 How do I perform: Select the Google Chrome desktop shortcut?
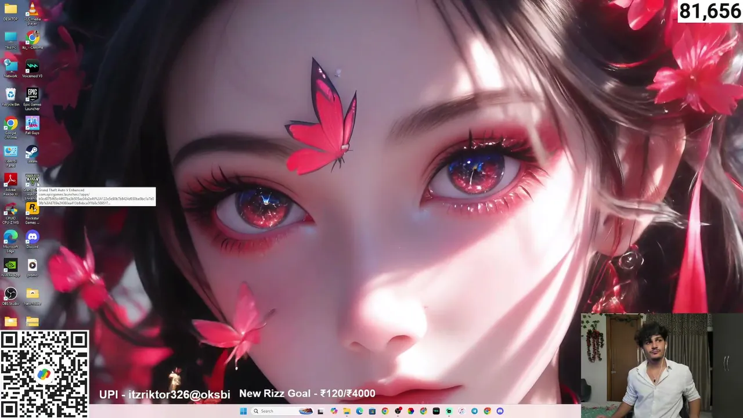pyautogui.click(x=10, y=127)
